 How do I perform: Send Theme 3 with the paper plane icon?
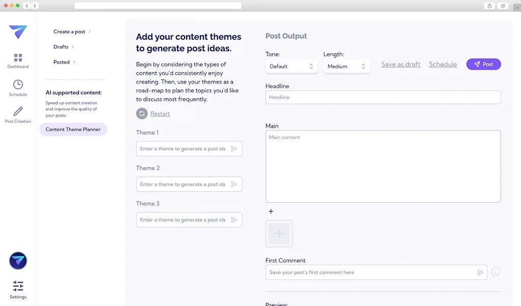234,219
